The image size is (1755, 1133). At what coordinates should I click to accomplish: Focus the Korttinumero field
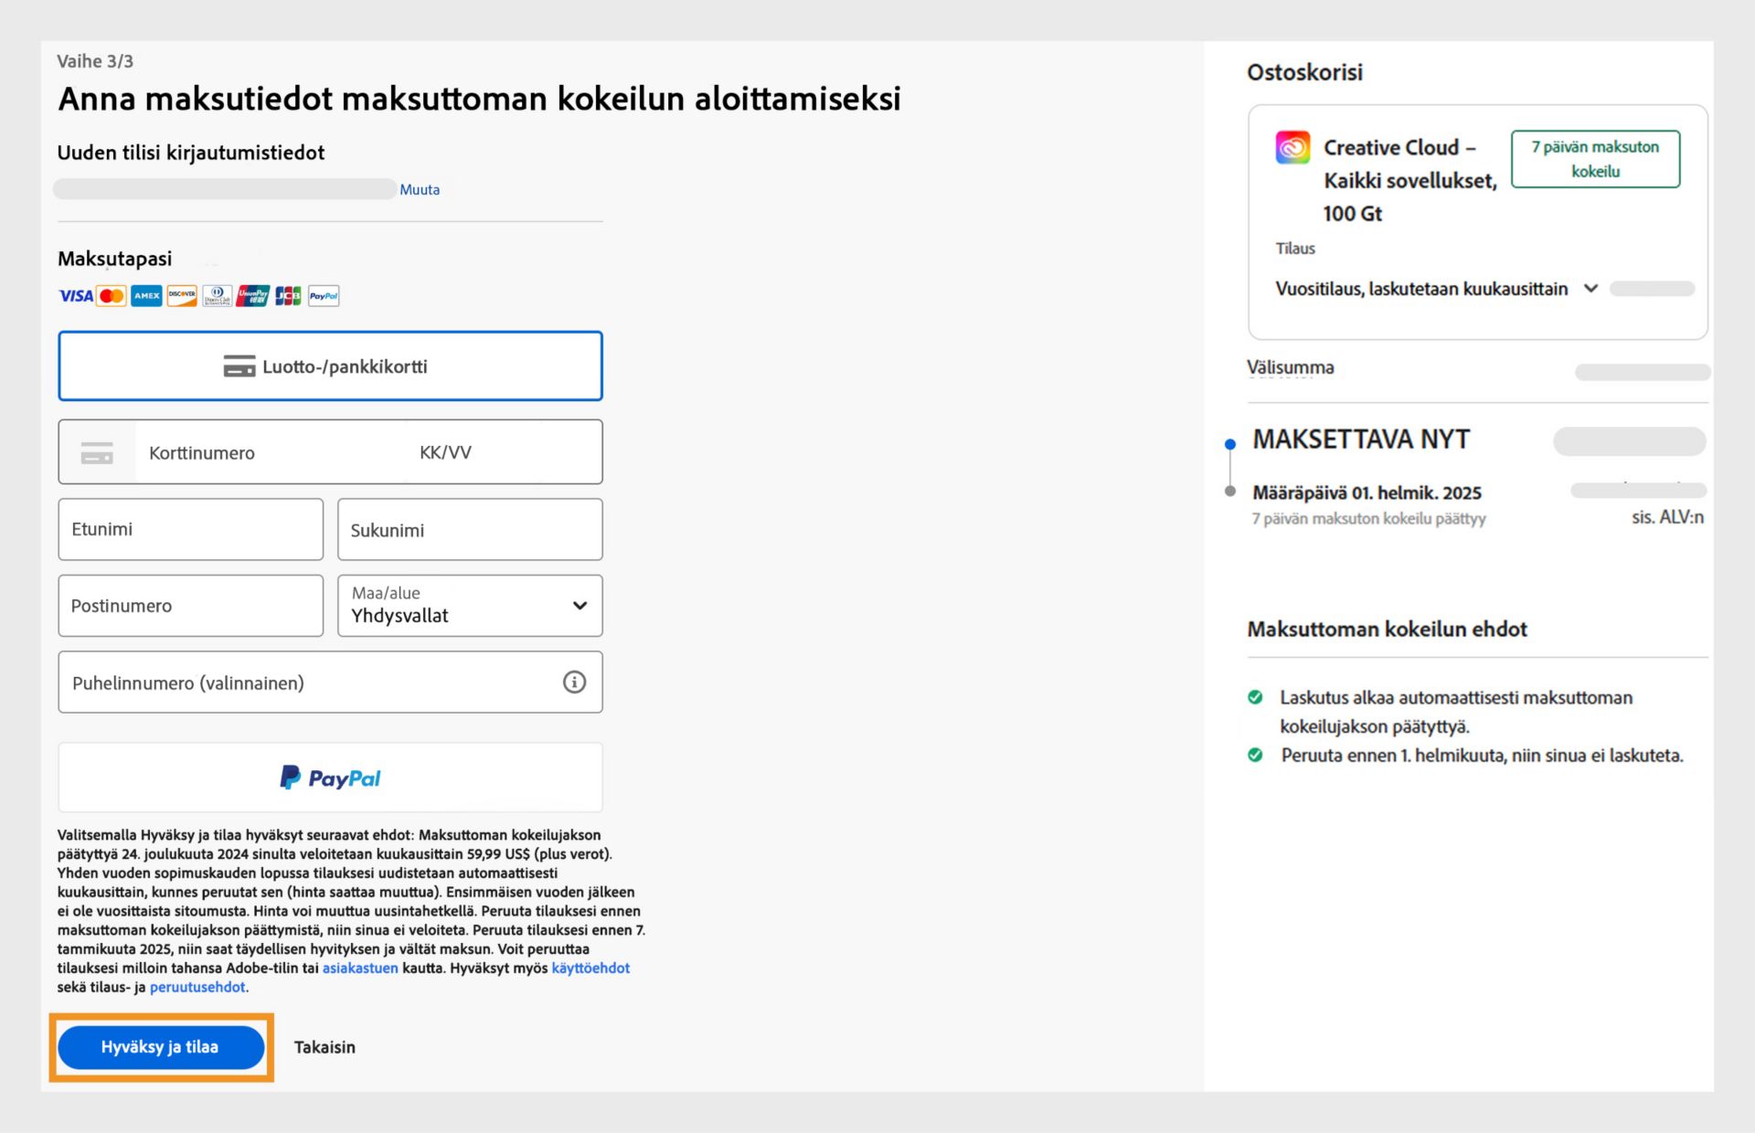point(270,452)
